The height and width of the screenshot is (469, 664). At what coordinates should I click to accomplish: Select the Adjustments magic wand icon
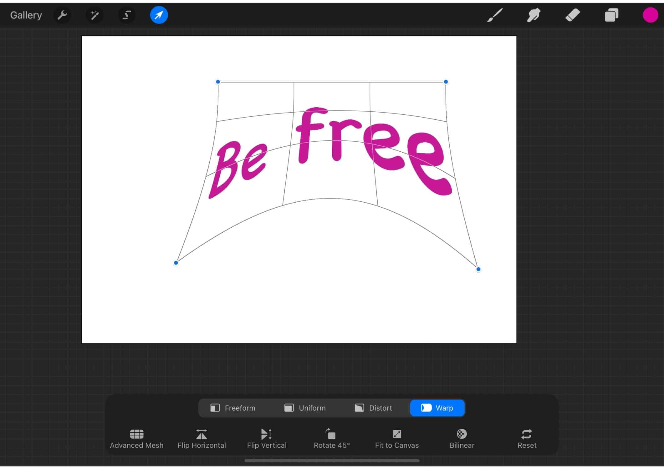tap(94, 15)
